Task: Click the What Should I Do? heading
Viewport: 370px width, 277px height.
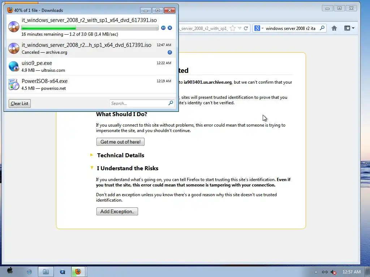Action: pos(121,114)
